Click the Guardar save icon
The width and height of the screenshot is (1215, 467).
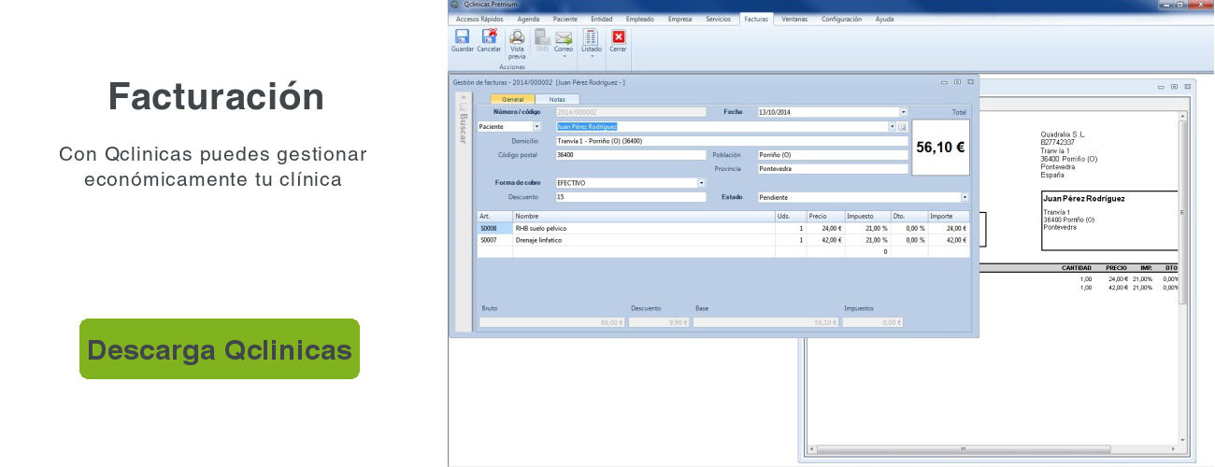point(462,37)
